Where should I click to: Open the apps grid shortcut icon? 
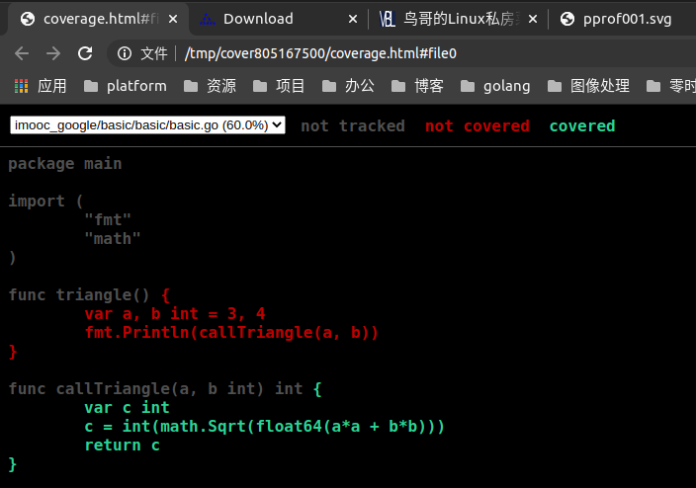22,86
